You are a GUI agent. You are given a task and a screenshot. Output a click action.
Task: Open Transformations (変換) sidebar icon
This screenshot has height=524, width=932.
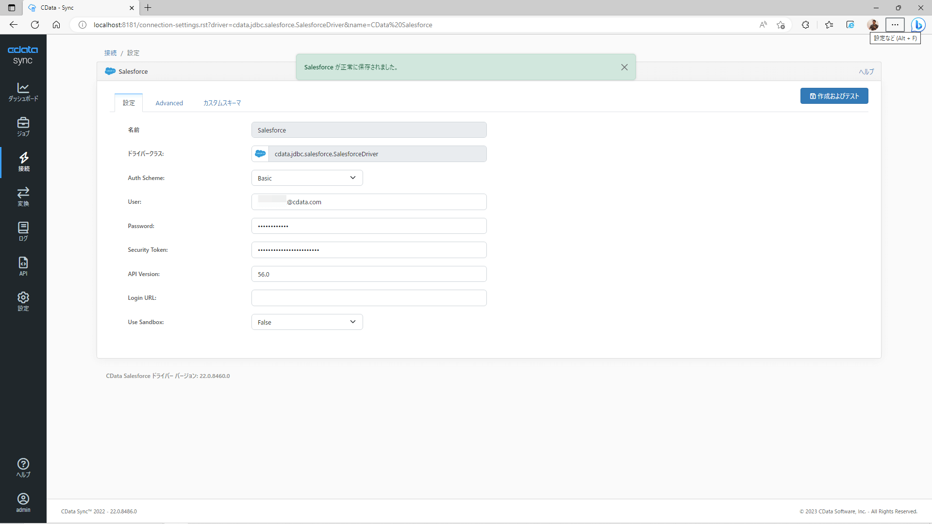tap(23, 196)
